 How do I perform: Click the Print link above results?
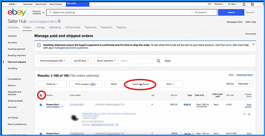[231, 75]
